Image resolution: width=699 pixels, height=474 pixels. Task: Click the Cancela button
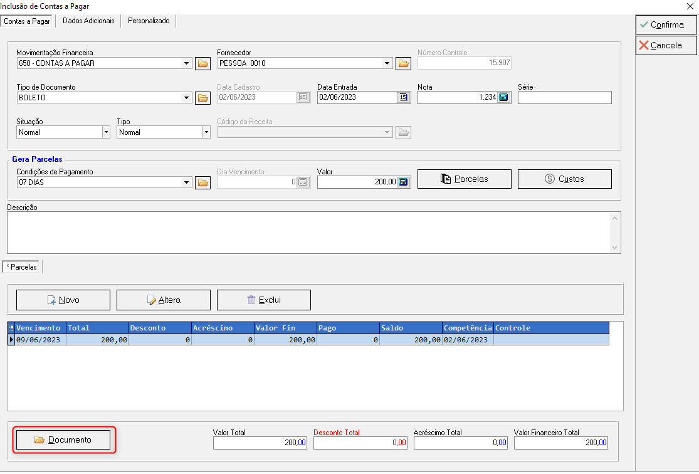(666, 45)
